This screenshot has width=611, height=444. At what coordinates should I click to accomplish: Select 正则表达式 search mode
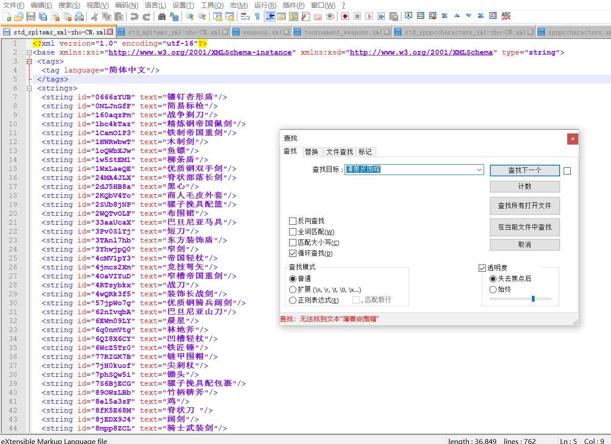pos(293,300)
